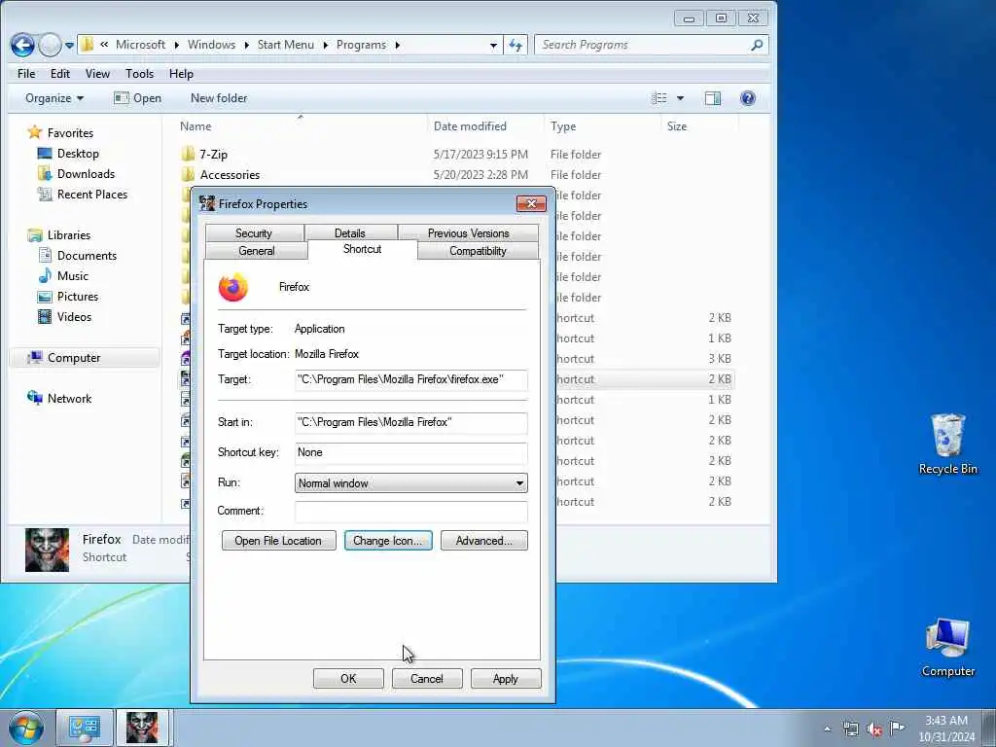
Task: Select Pictures library
Action: (x=78, y=296)
